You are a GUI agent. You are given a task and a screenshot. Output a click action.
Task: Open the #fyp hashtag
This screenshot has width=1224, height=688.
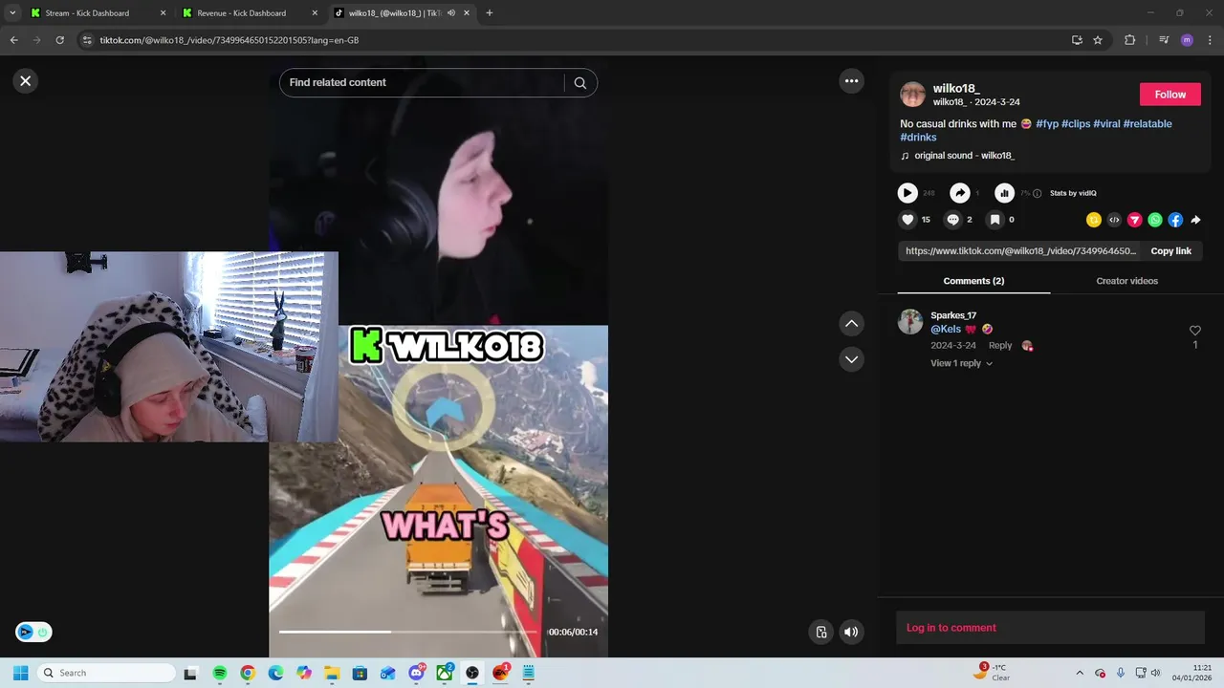[x=1047, y=123]
